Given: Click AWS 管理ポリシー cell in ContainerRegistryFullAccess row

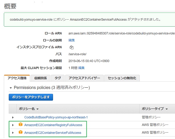Looking at the screenshot, I should click(x=155, y=125).
